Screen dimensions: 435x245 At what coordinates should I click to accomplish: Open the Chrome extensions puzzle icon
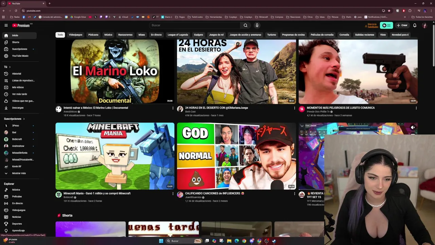[x=410, y=11]
